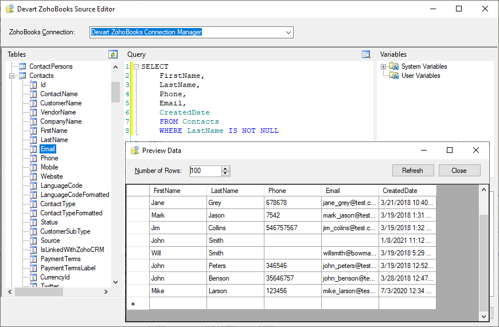The image size is (499, 327).
Task: Collapse the Contacts tree node
Action: point(11,76)
